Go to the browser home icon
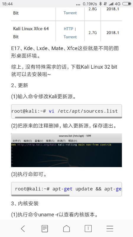 (66, 228)
